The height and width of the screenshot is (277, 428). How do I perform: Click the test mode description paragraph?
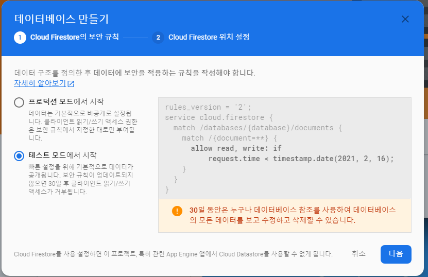(81, 179)
